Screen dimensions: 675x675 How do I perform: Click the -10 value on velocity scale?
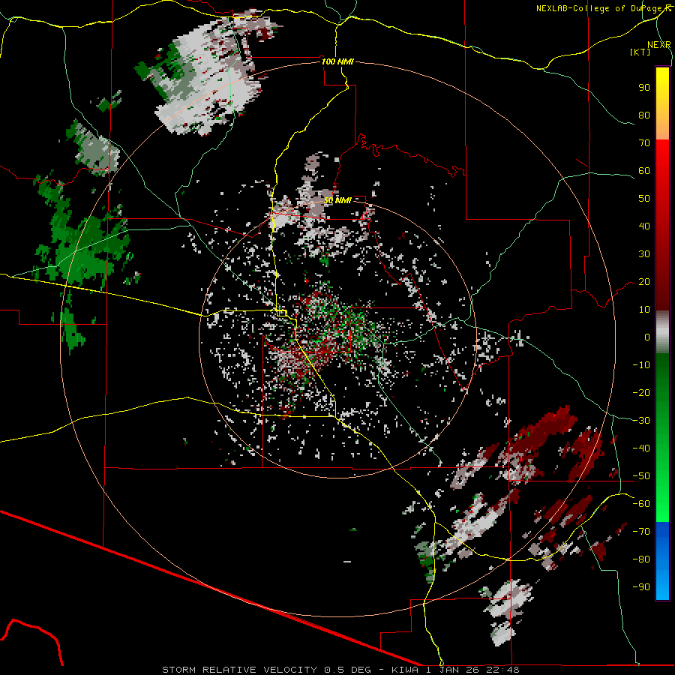coord(641,365)
